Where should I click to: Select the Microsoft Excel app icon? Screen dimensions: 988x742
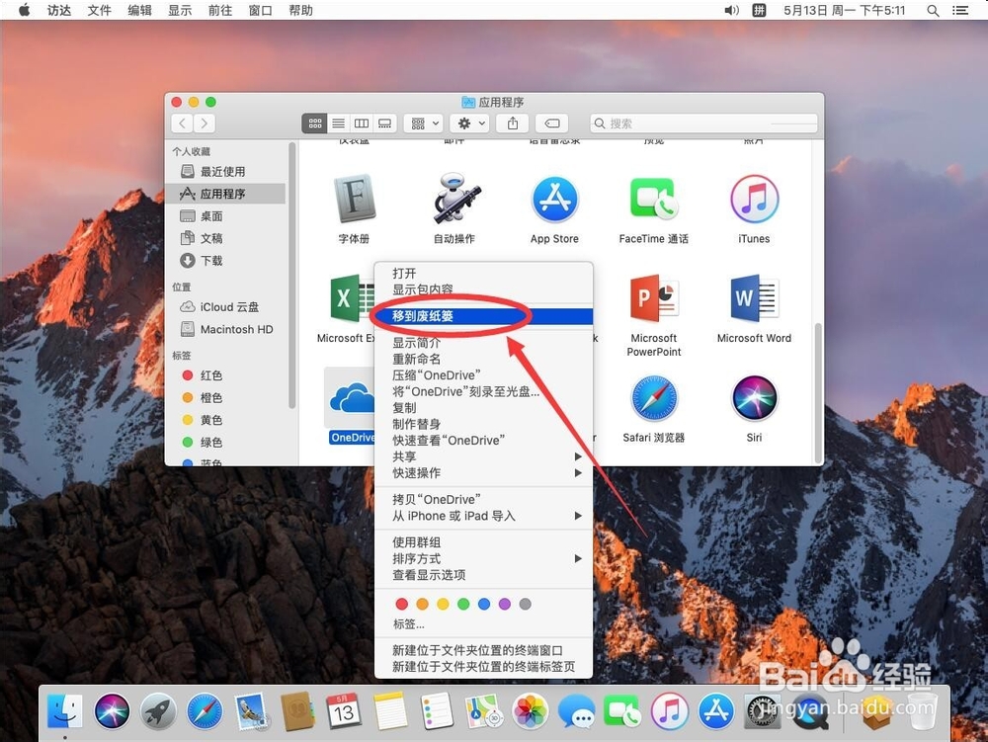pyautogui.click(x=352, y=298)
